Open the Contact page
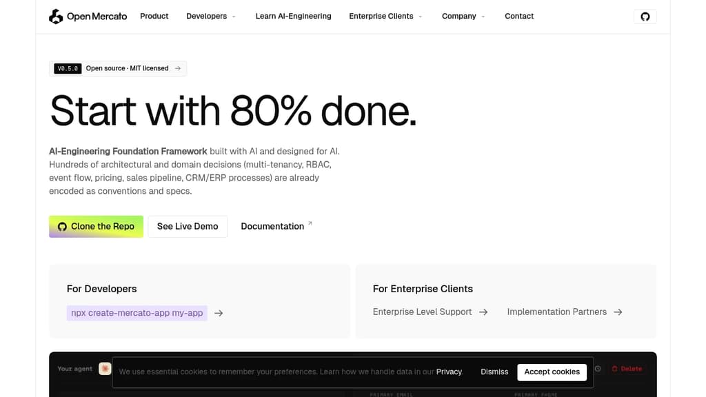The image size is (706, 397). coord(518,17)
